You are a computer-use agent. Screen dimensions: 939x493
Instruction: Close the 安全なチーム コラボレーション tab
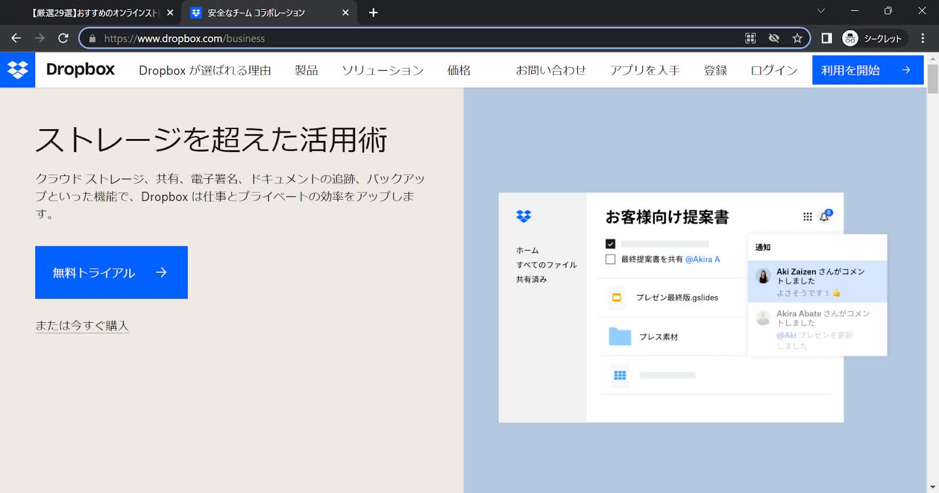pyautogui.click(x=345, y=12)
